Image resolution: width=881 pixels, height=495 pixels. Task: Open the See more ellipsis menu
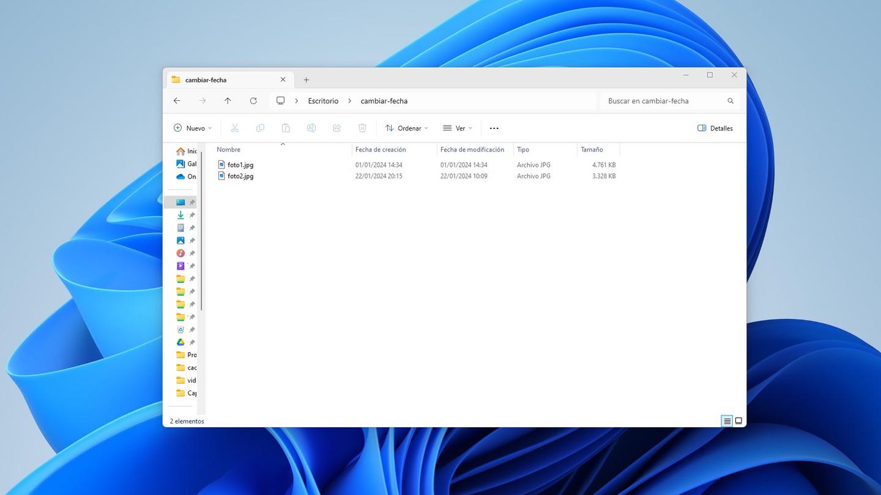[x=494, y=128]
